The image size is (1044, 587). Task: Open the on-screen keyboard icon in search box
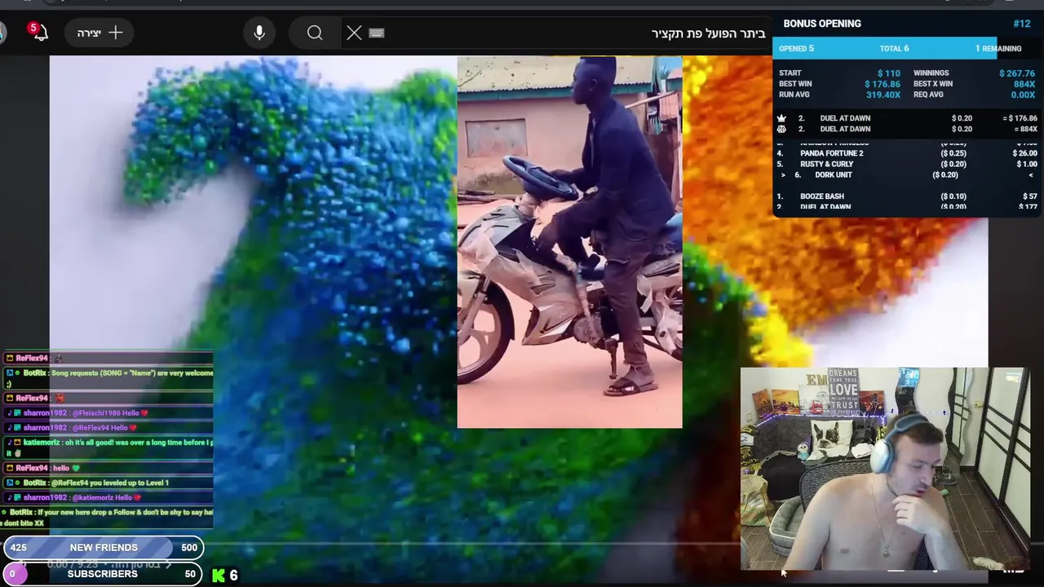(376, 33)
